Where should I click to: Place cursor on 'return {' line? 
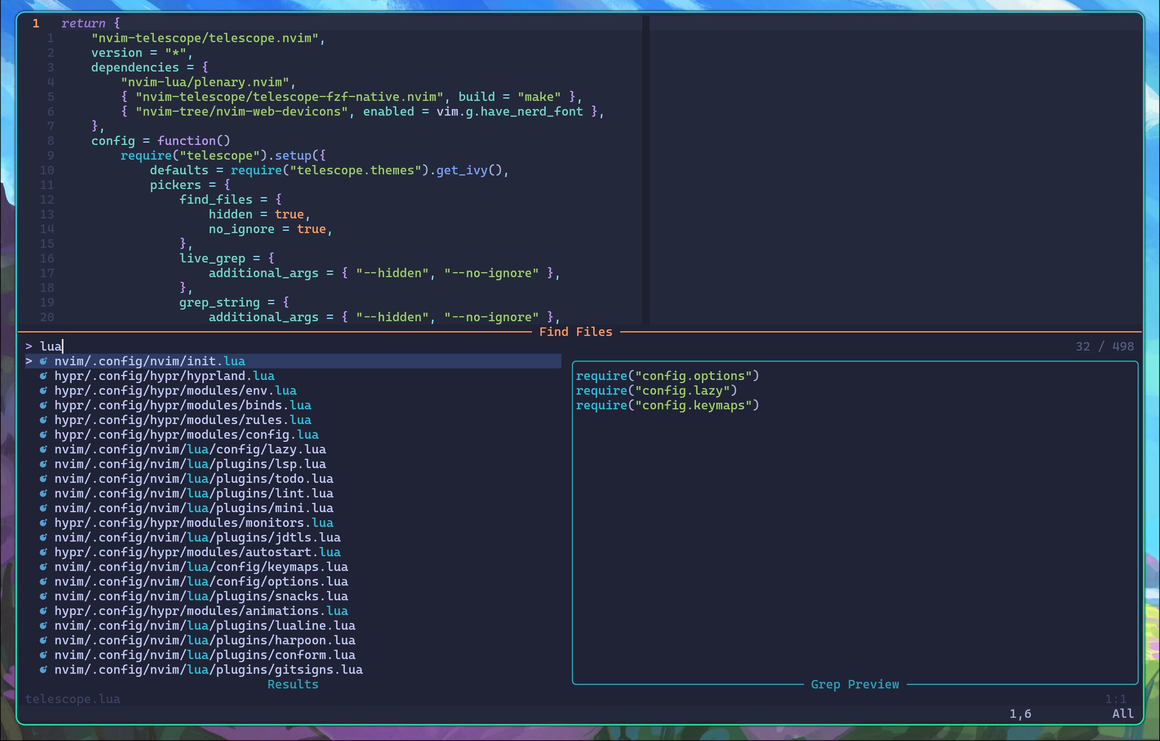[x=90, y=23]
